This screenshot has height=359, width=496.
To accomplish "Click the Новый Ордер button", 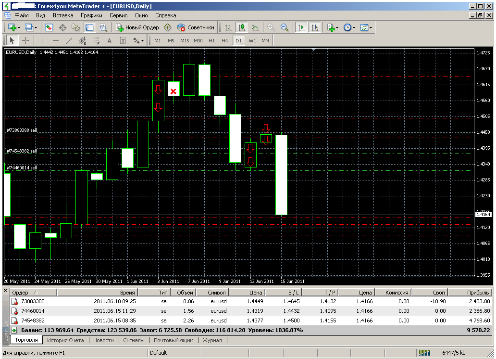I will click(x=137, y=27).
